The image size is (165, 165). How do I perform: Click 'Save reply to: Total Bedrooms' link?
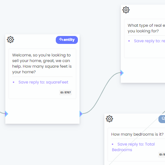133,147
